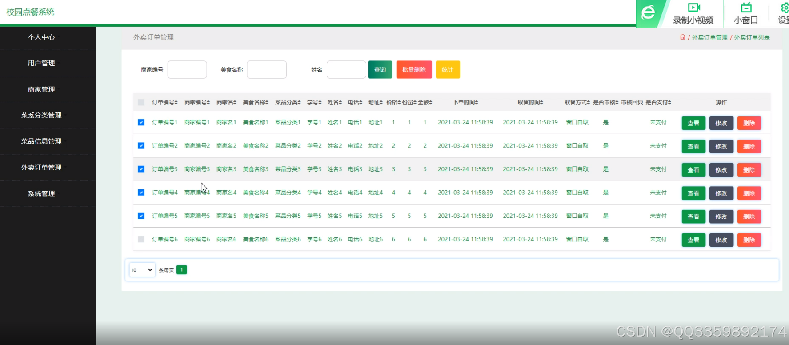Delete order 订单编号5 with 删除 button
The image size is (789, 345).
point(749,217)
